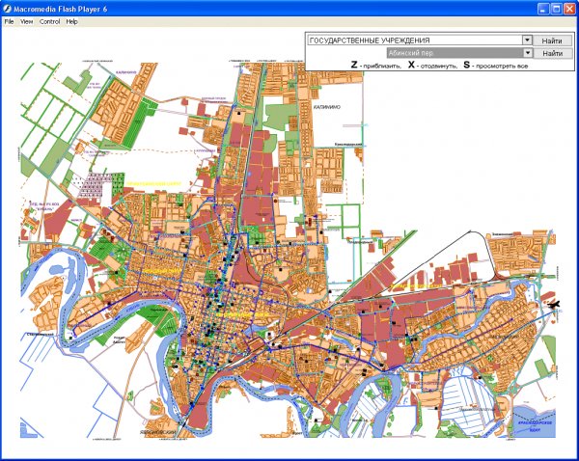The width and height of the screenshot is (579, 461).
Task: Expand the Абинский пер. street dropdown arrow
Action: [x=528, y=53]
